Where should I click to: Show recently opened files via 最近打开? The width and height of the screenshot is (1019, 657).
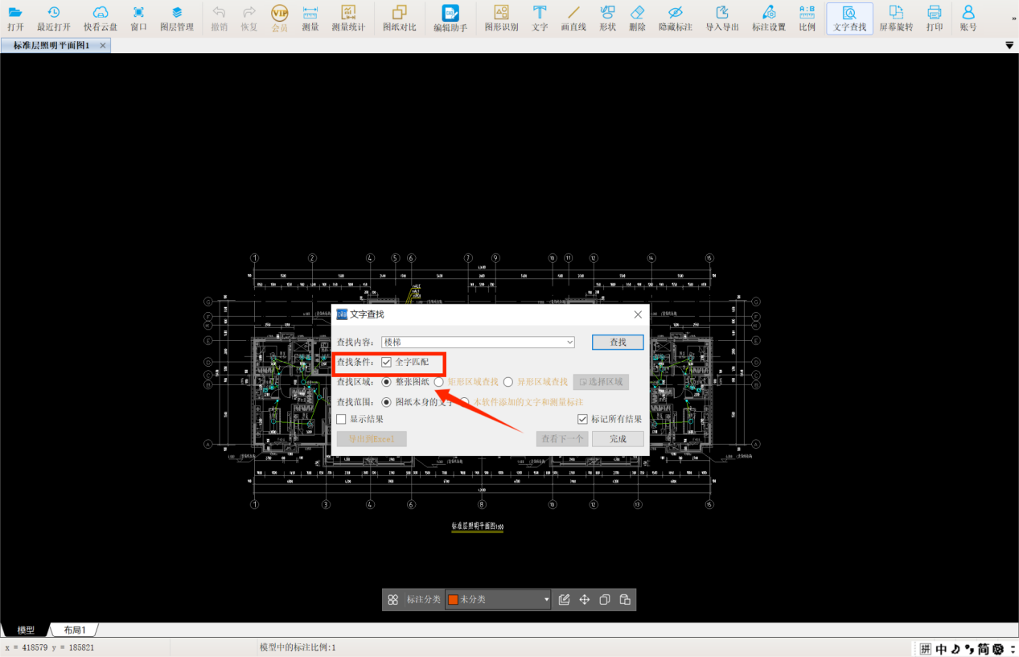click(x=54, y=18)
